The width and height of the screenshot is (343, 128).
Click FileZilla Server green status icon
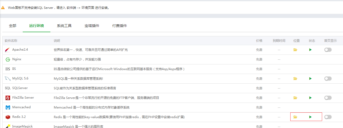coord(310,98)
